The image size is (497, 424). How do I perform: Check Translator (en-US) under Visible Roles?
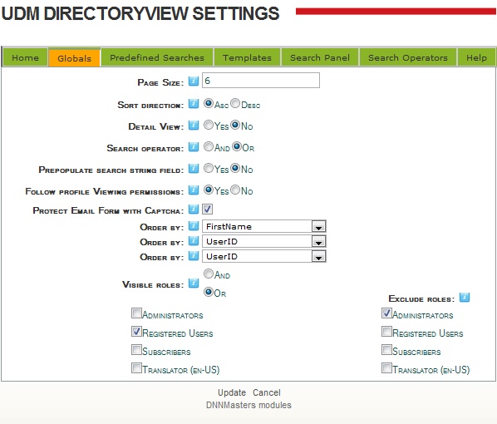pos(136,368)
